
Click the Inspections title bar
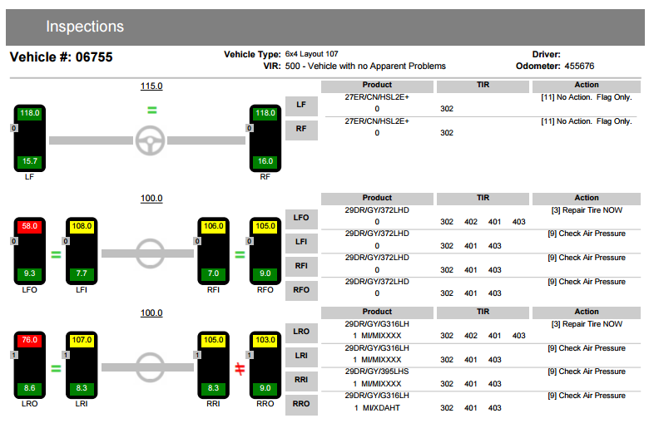(324, 27)
